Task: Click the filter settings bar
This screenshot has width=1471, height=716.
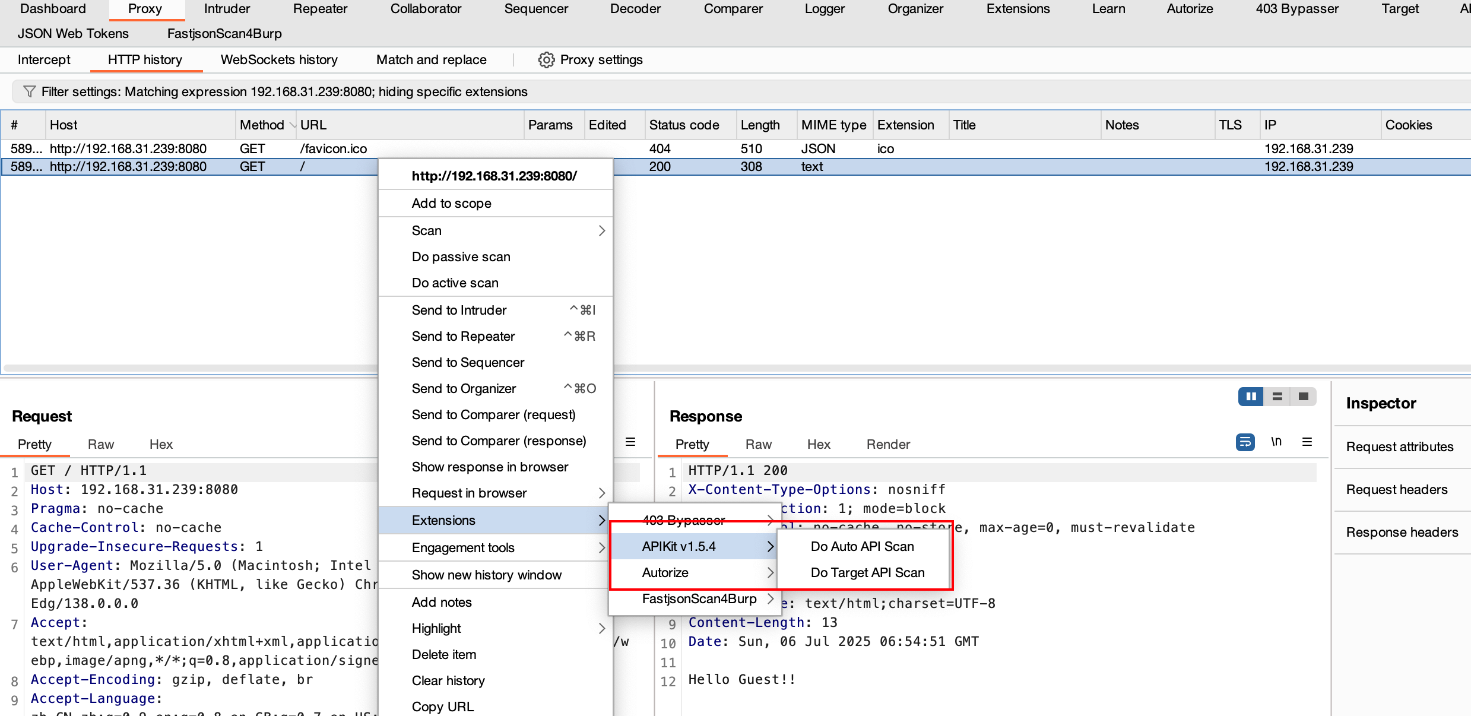Action: click(x=741, y=91)
